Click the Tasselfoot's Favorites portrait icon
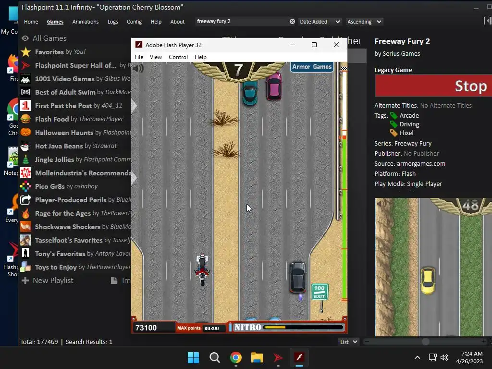Screen dimensions: 492x369 (x=26, y=240)
